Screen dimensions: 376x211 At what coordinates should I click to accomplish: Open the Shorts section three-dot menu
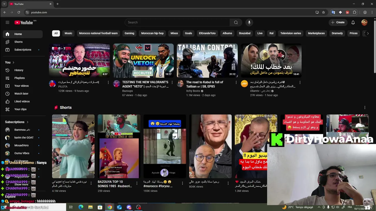pyautogui.click(x=365, y=108)
